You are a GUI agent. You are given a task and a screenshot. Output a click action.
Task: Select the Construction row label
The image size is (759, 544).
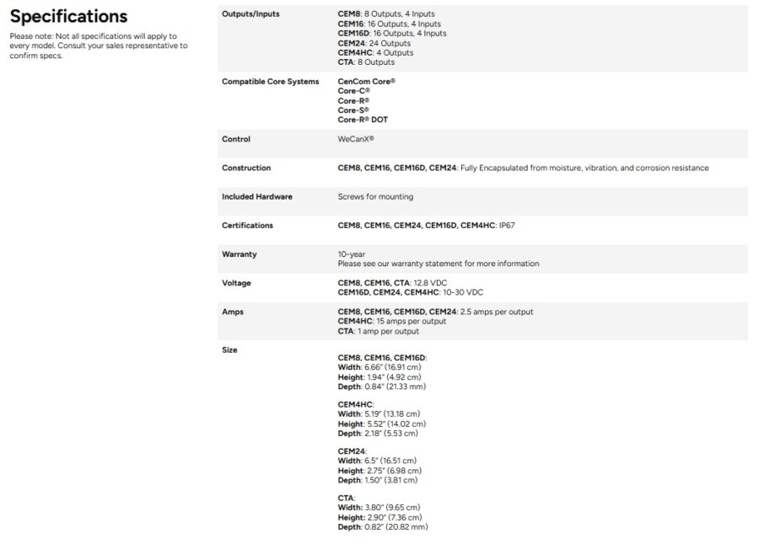coord(246,168)
